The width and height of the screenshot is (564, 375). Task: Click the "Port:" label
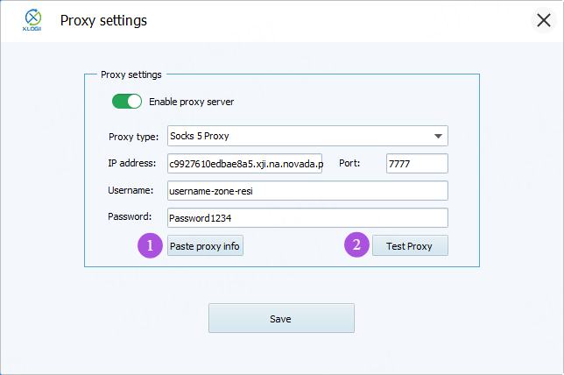point(348,164)
